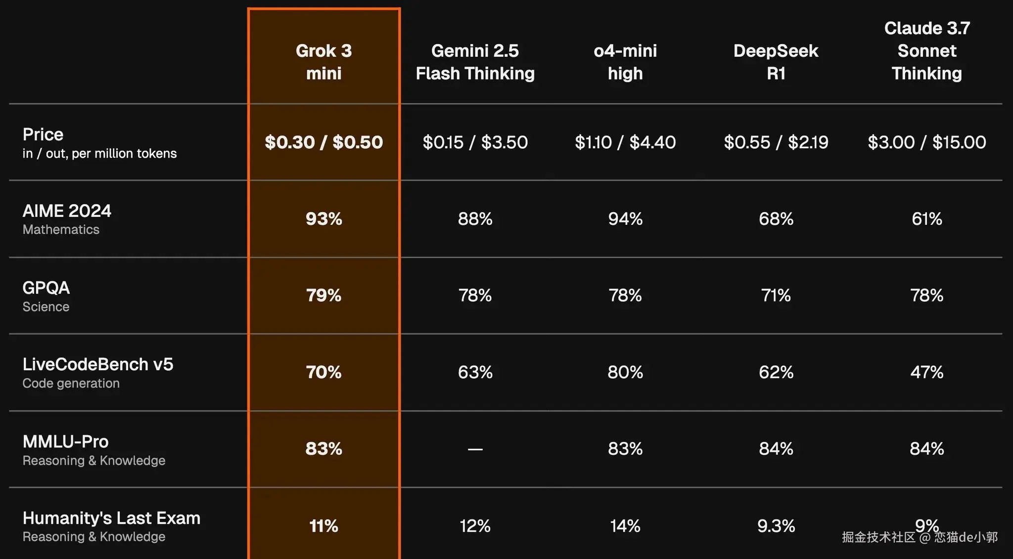
Task: Click the $3.00 / $15.00 price cell
Action: click(926, 142)
